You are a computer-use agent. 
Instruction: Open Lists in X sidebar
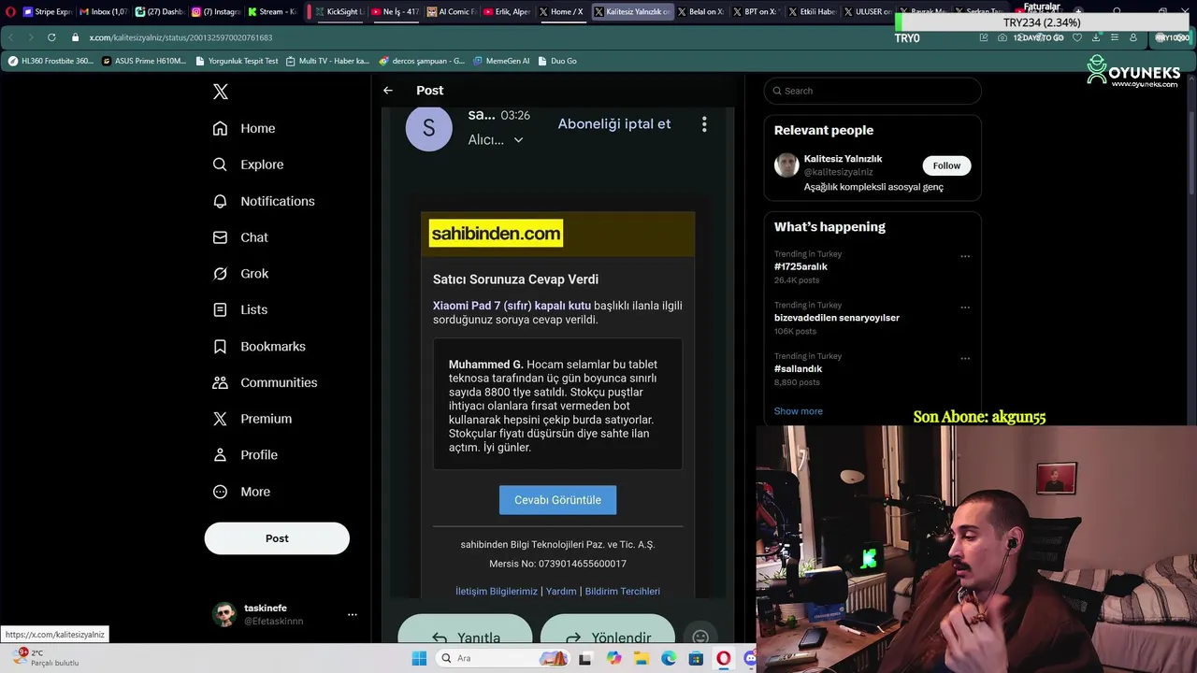pyautogui.click(x=239, y=309)
